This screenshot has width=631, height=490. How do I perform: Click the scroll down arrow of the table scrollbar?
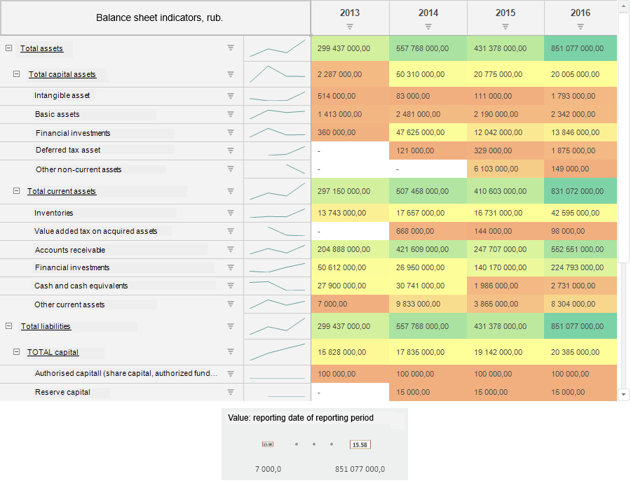[x=625, y=395]
